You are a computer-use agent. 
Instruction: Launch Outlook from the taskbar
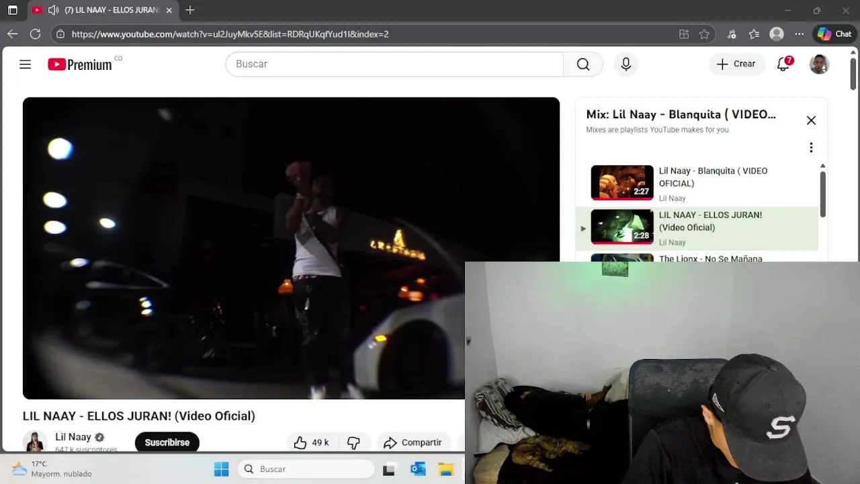(x=418, y=469)
